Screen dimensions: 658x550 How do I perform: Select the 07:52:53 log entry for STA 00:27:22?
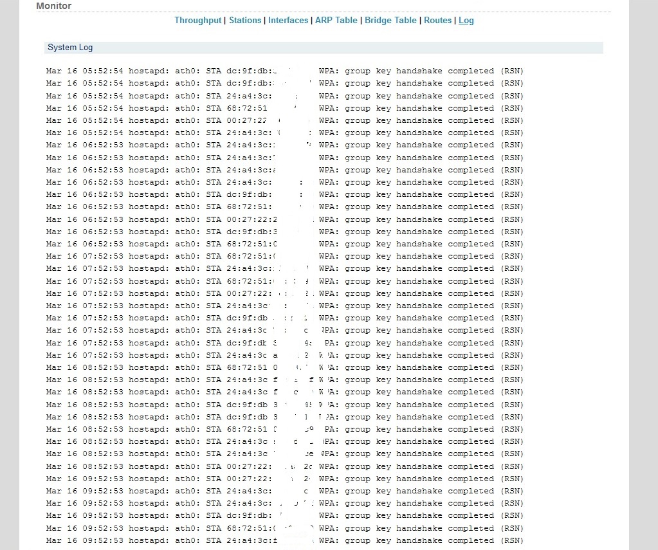click(284, 293)
